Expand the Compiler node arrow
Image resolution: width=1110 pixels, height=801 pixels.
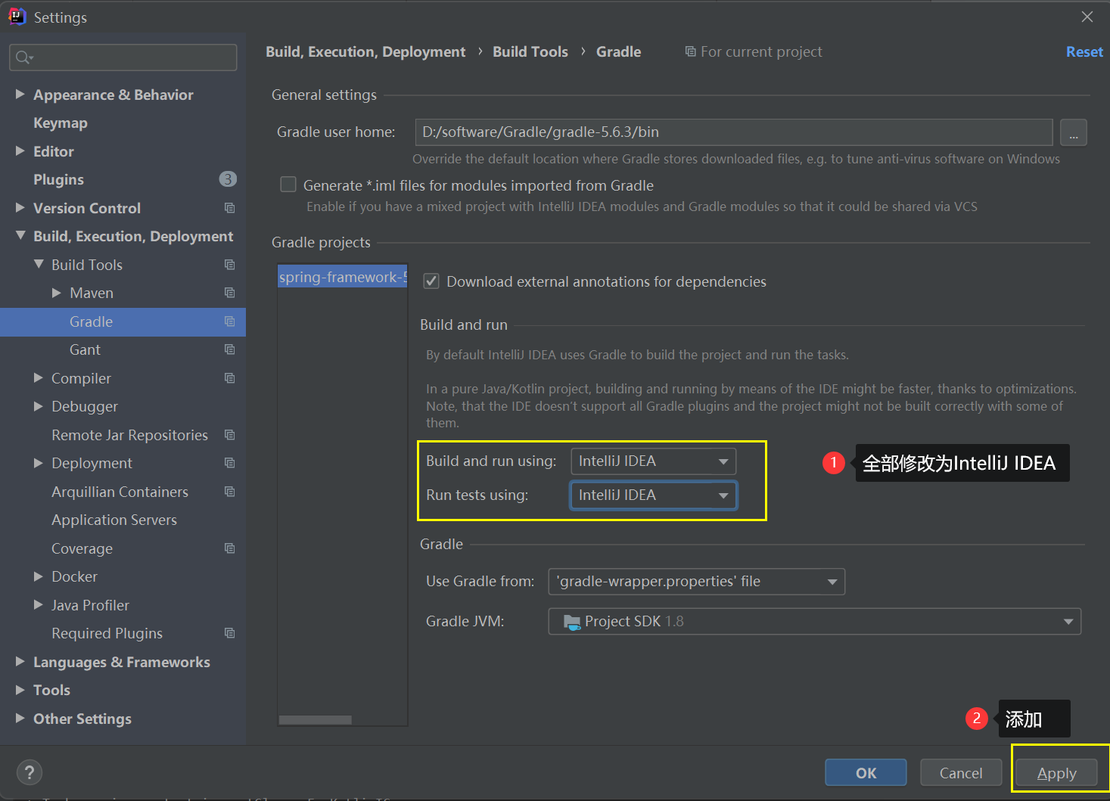pyautogui.click(x=39, y=377)
